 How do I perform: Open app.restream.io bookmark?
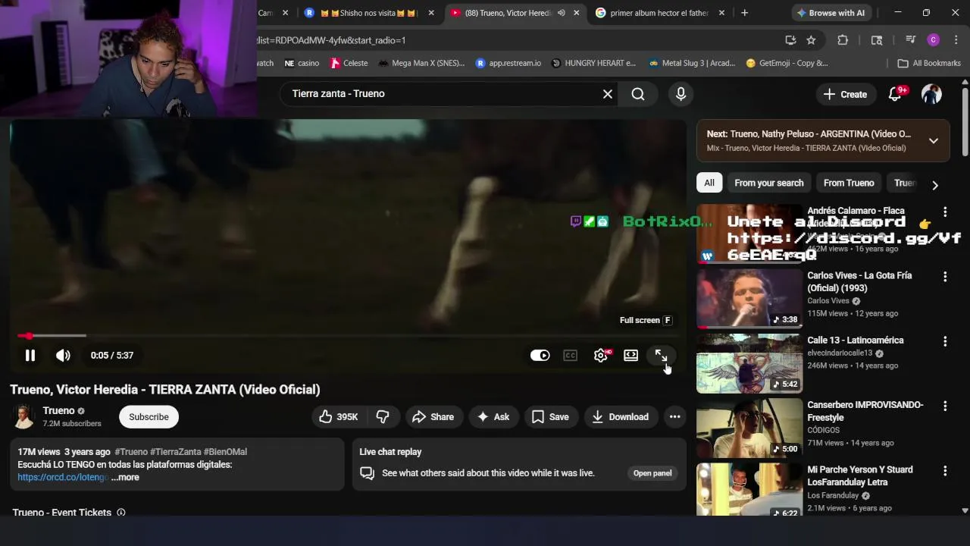click(x=508, y=63)
